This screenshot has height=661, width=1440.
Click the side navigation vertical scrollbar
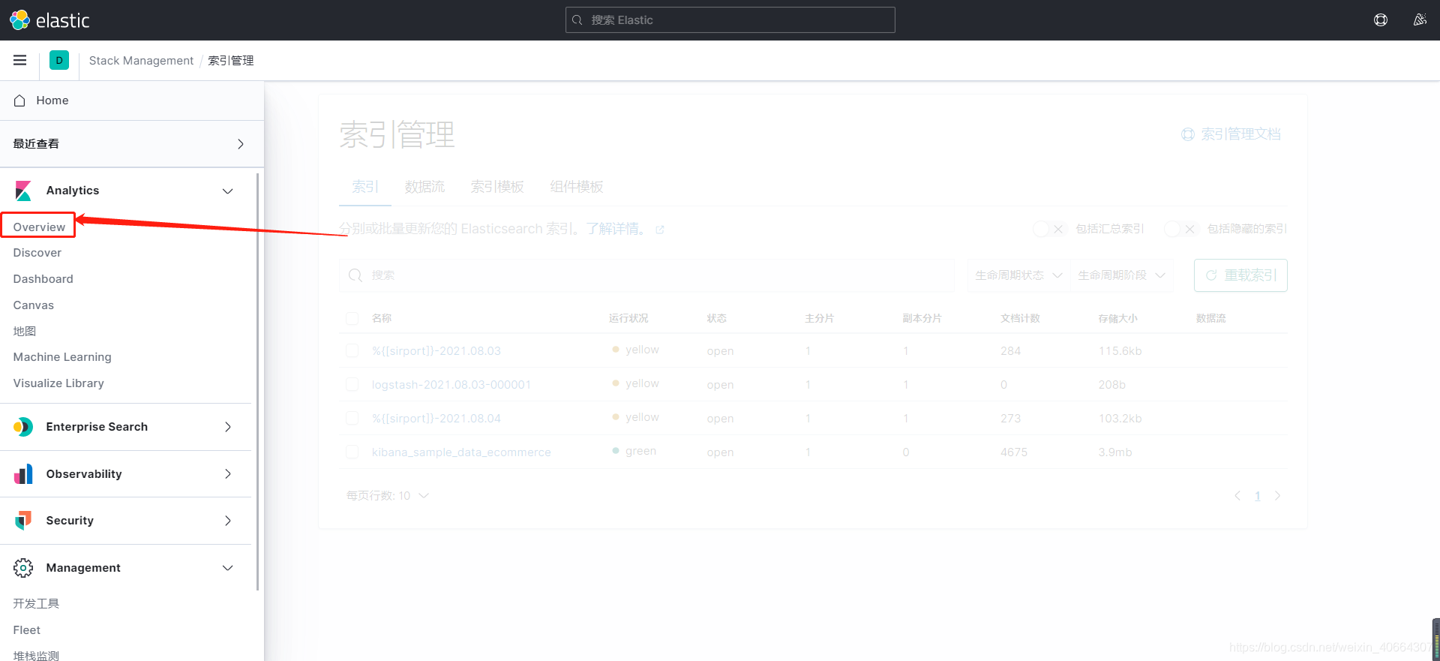(x=258, y=381)
